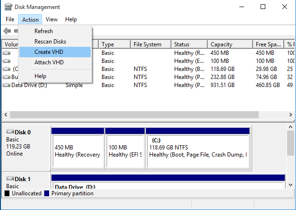The width and height of the screenshot is (296, 210).
Task: Close the Action menu via its header
Action: [30, 19]
